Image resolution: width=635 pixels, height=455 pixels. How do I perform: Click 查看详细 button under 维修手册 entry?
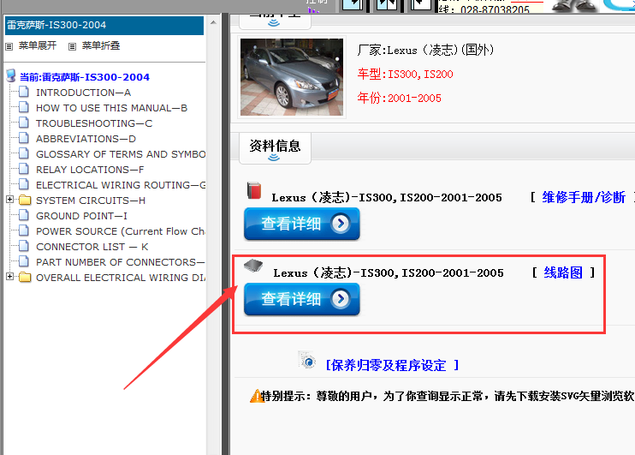[302, 224]
